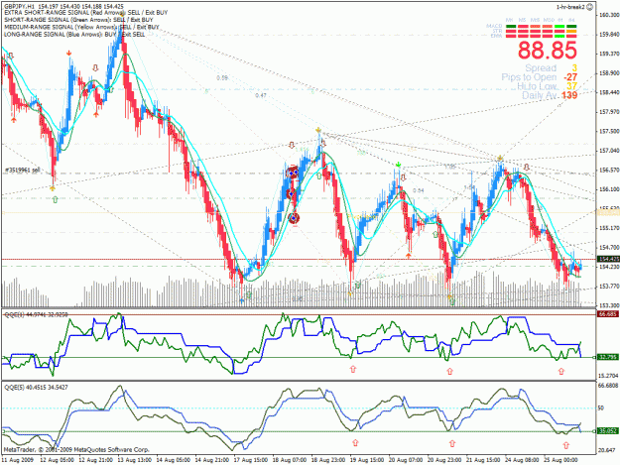The width and height of the screenshot is (620, 465).
Task: Click the Spread label
Action: click(x=541, y=68)
